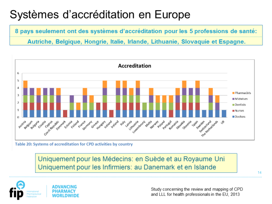Click the "Finland" axis label
The height and width of the screenshot is (204, 272).
coord(75,124)
